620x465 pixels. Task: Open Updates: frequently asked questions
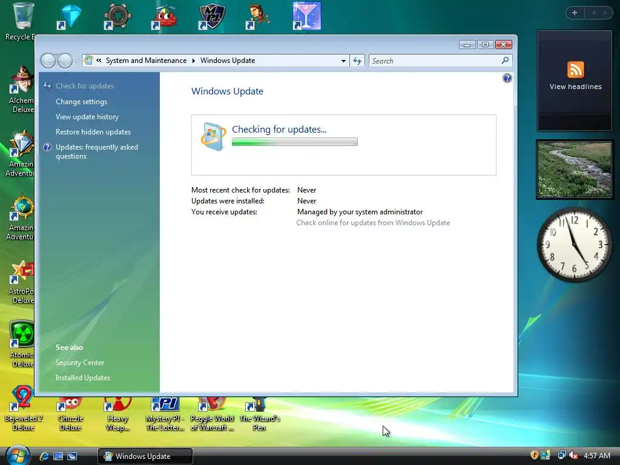coord(97,151)
